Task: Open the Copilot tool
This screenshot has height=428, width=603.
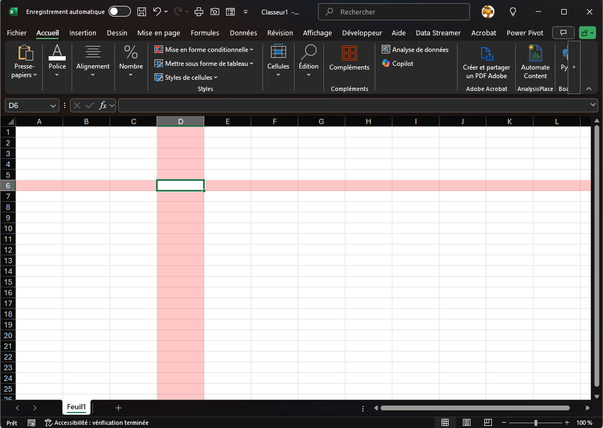Action: pyautogui.click(x=397, y=64)
